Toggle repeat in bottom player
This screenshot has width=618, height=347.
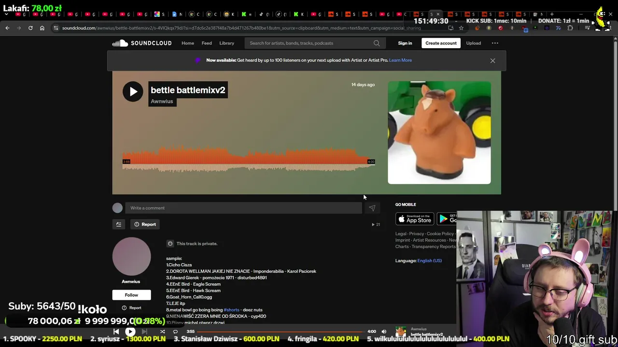click(x=175, y=332)
